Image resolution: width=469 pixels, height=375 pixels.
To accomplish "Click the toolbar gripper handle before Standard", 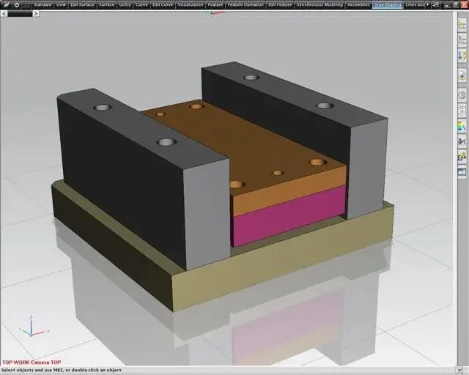I will (26, 5).
